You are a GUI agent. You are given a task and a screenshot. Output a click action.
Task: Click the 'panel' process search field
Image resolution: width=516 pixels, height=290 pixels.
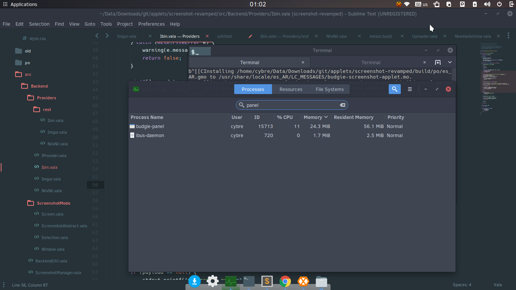click(x=292, y=105)
